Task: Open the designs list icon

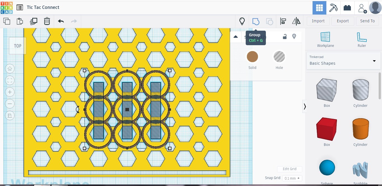Action: 20,8
